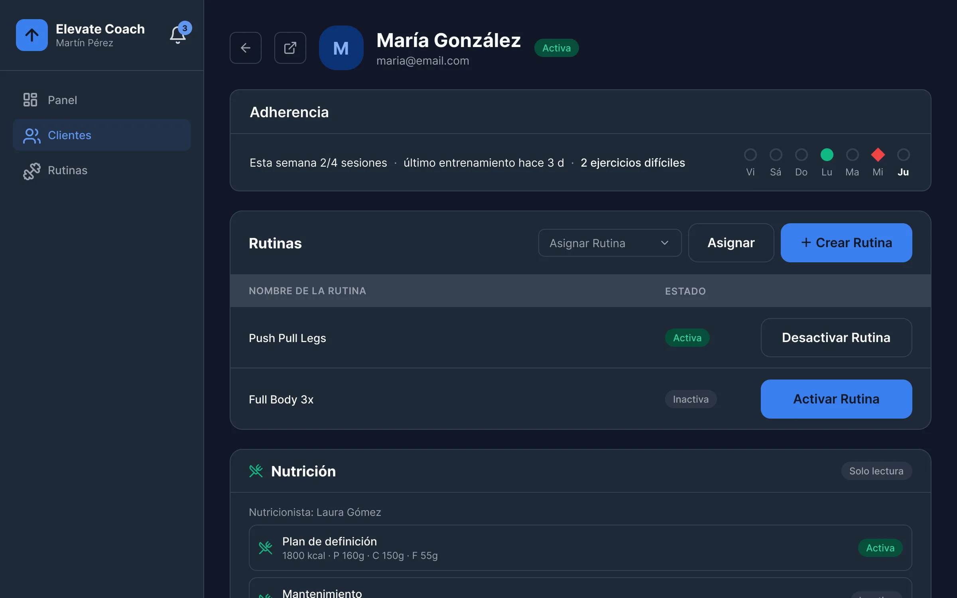The image size is (957, 598).
Task: Click the Activa status of Push Pull Legs
Action: (687, 338)
